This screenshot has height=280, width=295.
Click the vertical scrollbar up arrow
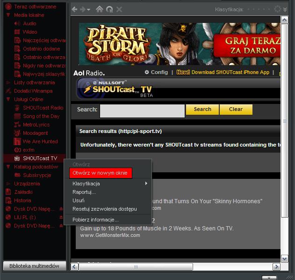click(284, 20)
